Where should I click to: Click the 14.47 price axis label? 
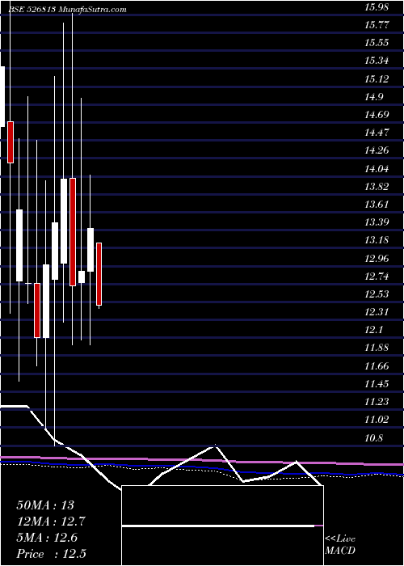point(377,133)
